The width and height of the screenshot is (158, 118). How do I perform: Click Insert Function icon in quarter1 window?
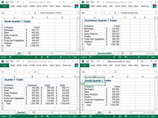[x=35, y=72]
